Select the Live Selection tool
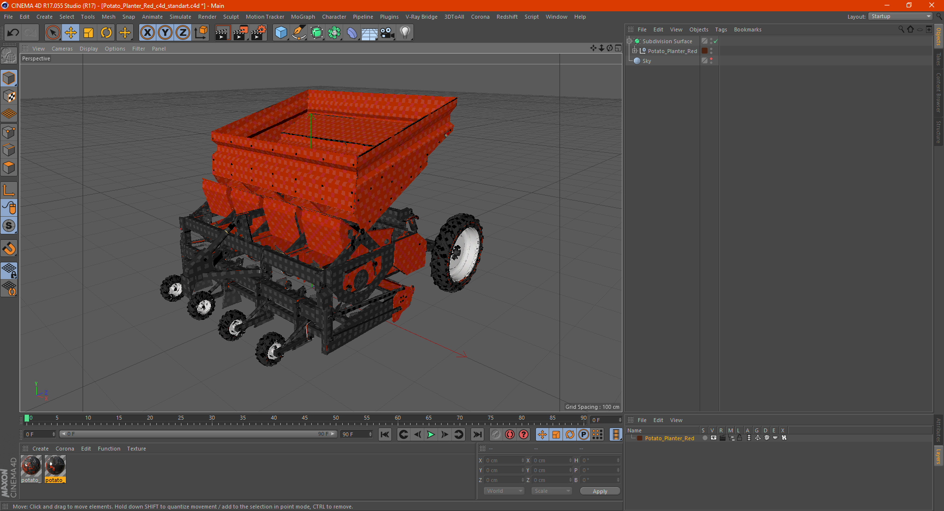Screen dimensions: 944x511 coord(53,33)
